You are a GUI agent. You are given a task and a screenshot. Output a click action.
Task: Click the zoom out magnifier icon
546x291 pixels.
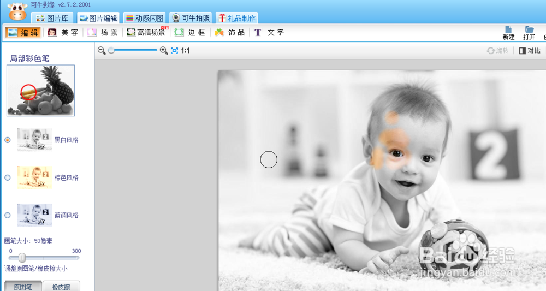point(102,50)
